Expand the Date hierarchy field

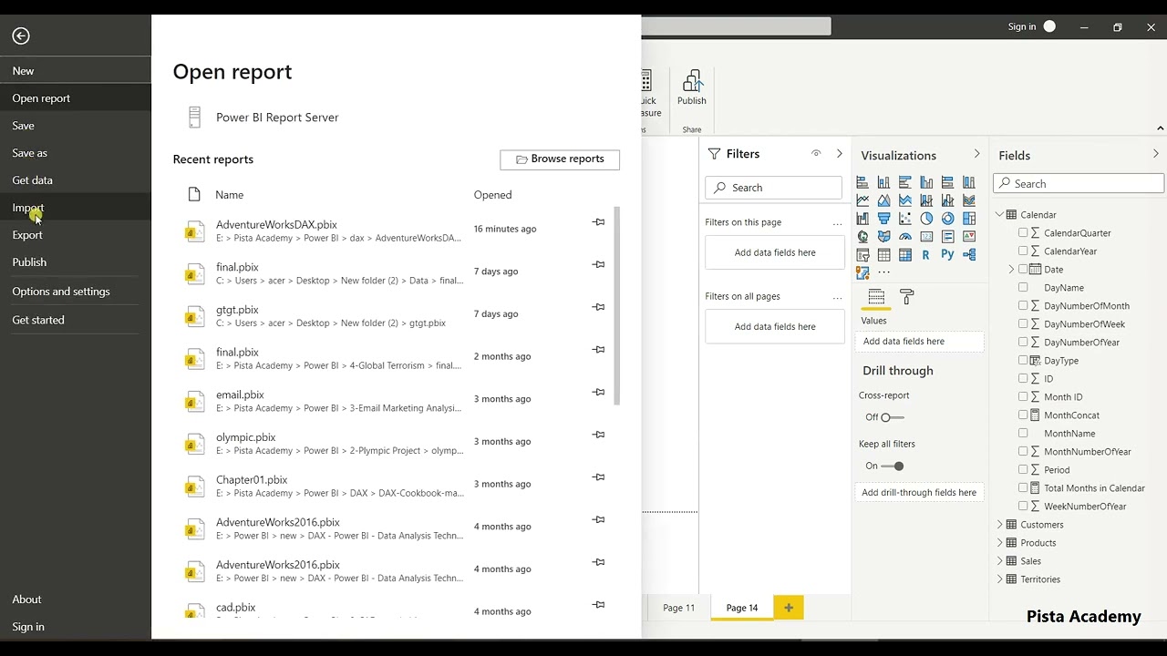click(x=1011, y=269)
